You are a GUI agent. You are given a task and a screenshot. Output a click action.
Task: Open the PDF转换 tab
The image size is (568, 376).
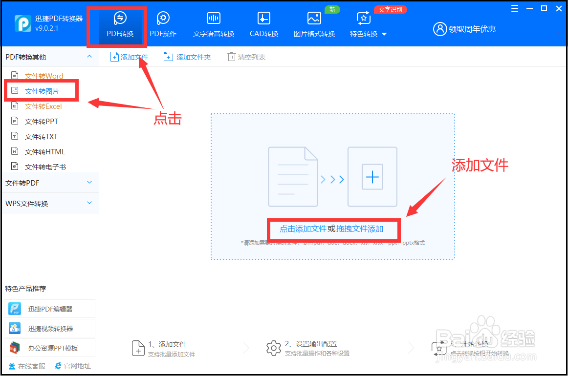tap(120, 25)
